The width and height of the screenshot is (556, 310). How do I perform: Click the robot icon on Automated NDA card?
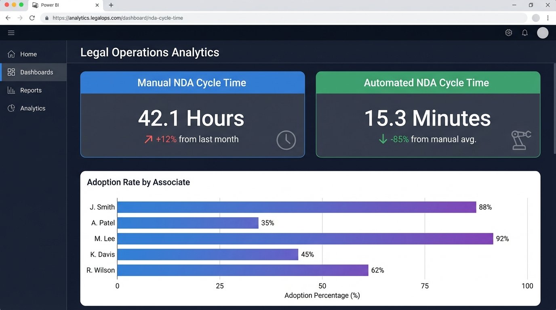point(521,140)
